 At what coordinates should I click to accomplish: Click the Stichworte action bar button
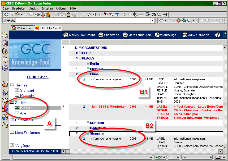tap(109, 35)
